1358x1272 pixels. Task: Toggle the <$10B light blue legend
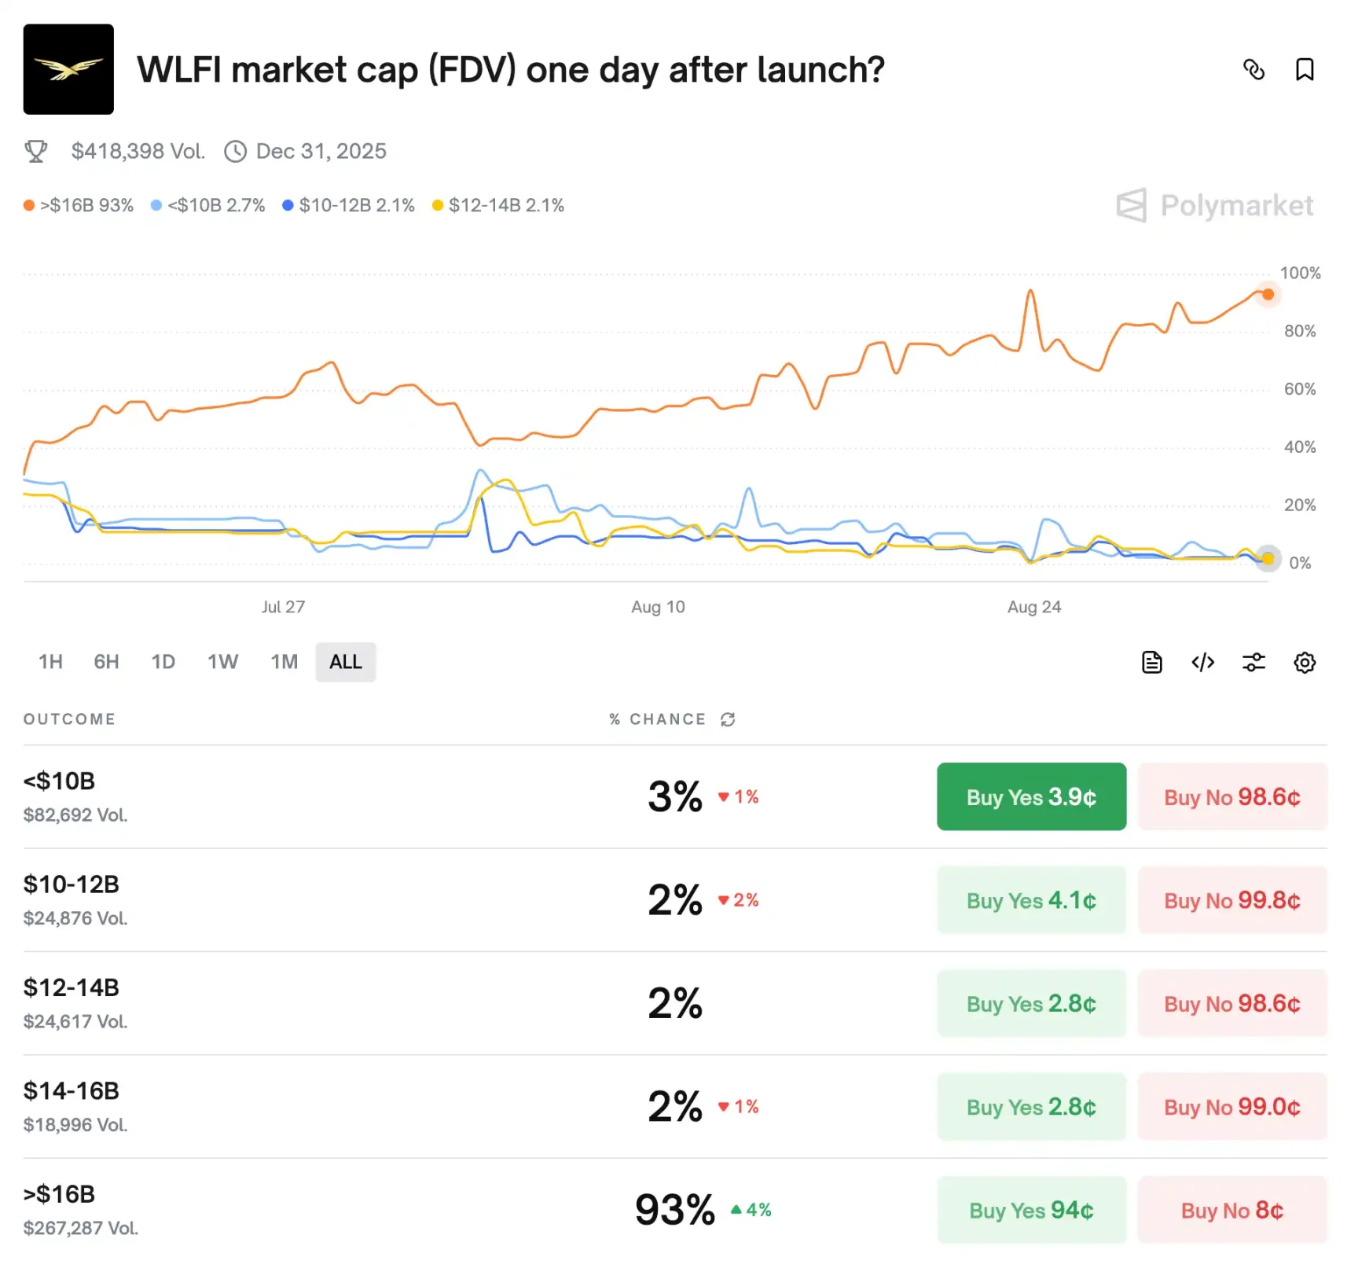(x=207, y=205)
